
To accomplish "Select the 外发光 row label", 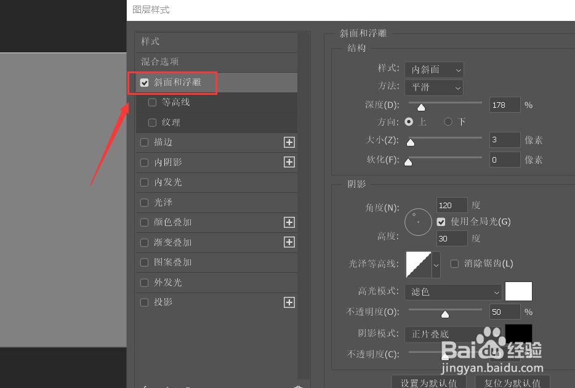I will pyautogui.click(x=168, y=283).
